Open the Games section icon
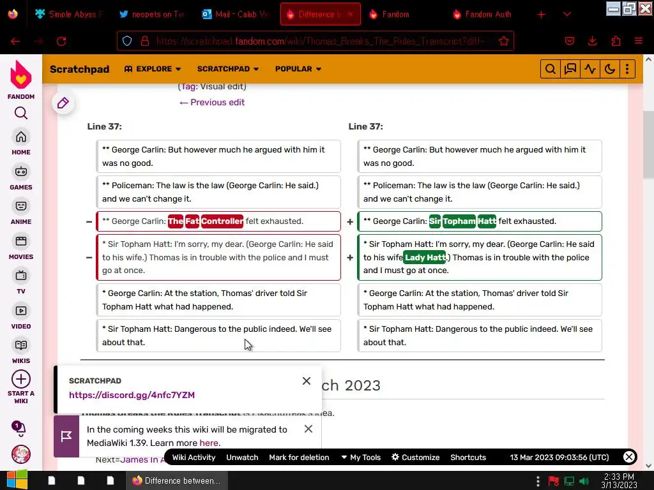Viewport: 654px width, 490px height. pyautogui.click(x=21, y=172)
